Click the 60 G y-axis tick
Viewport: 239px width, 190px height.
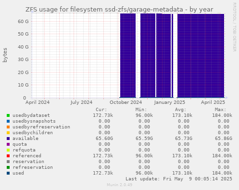point(23,21)
